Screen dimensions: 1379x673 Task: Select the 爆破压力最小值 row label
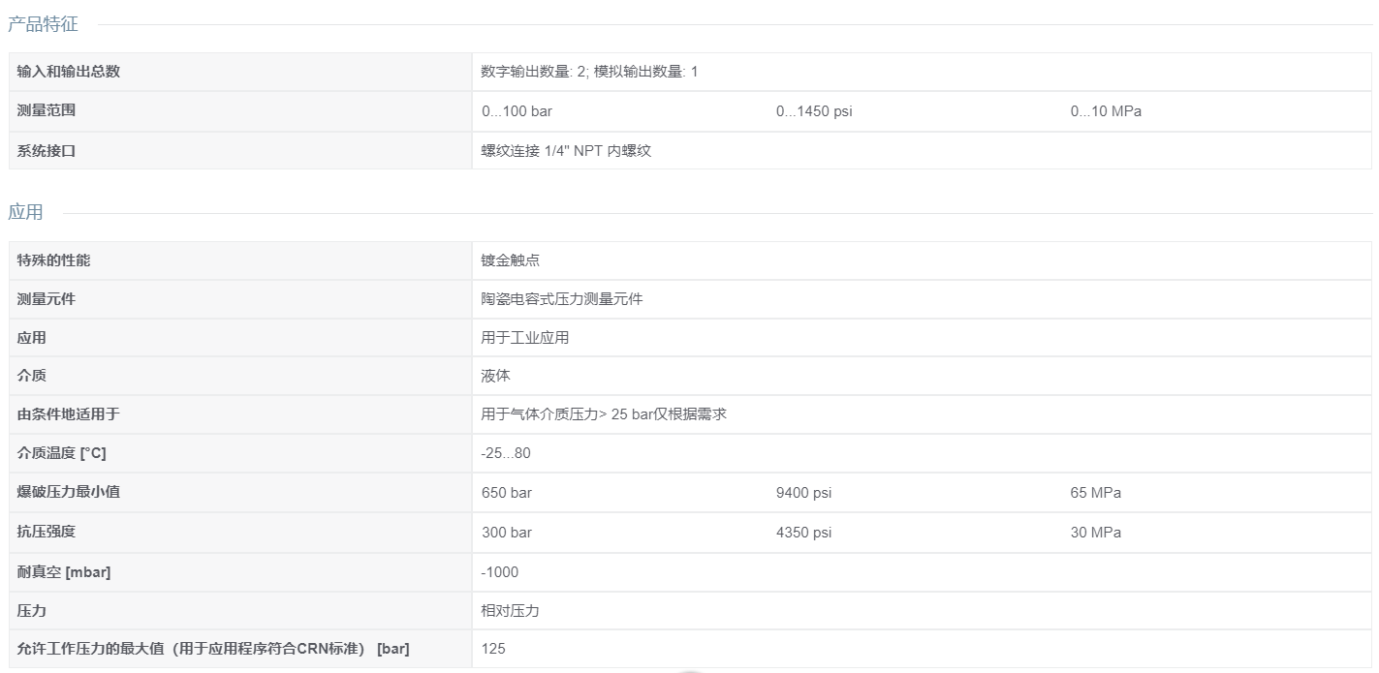pyautogui.click(x=69, y=492)
